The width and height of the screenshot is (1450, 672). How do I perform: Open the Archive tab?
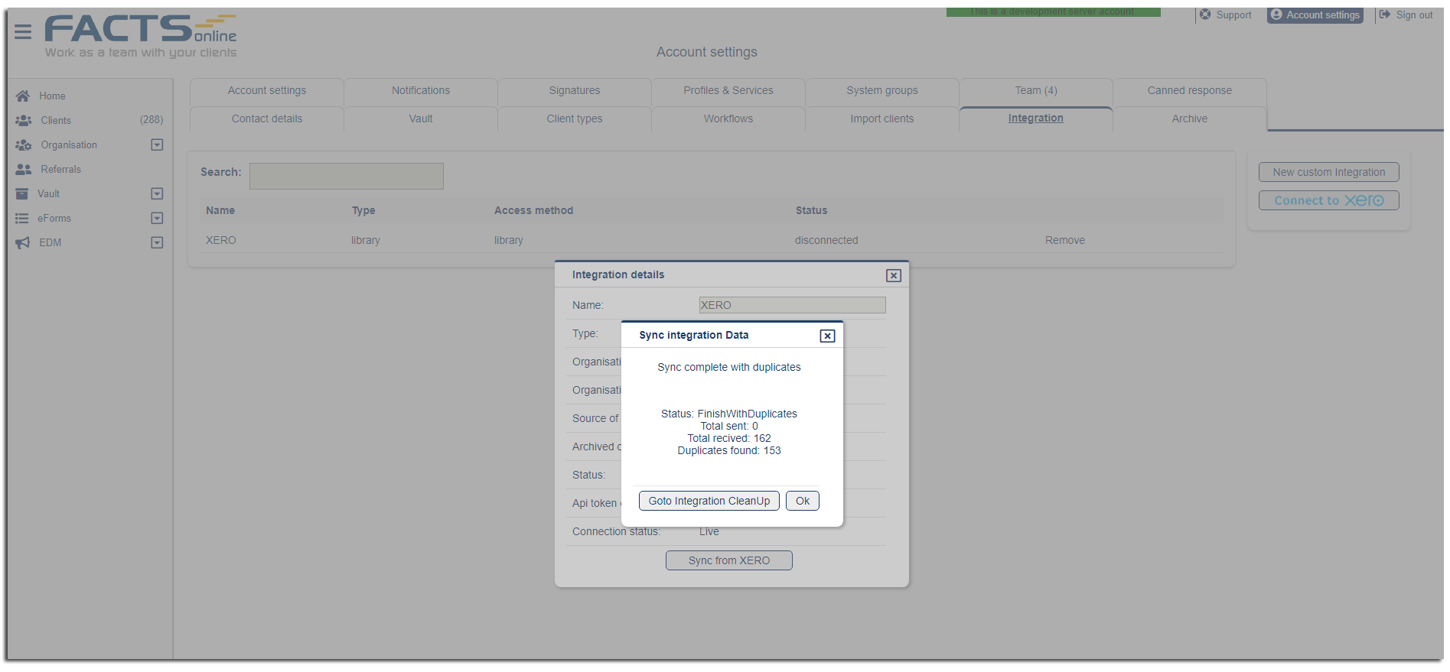[1190, 118]
